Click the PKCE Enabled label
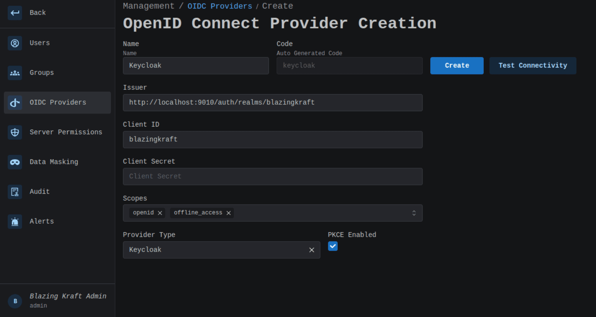This screenshot has width=596, height=317. (x=352, y=235)
